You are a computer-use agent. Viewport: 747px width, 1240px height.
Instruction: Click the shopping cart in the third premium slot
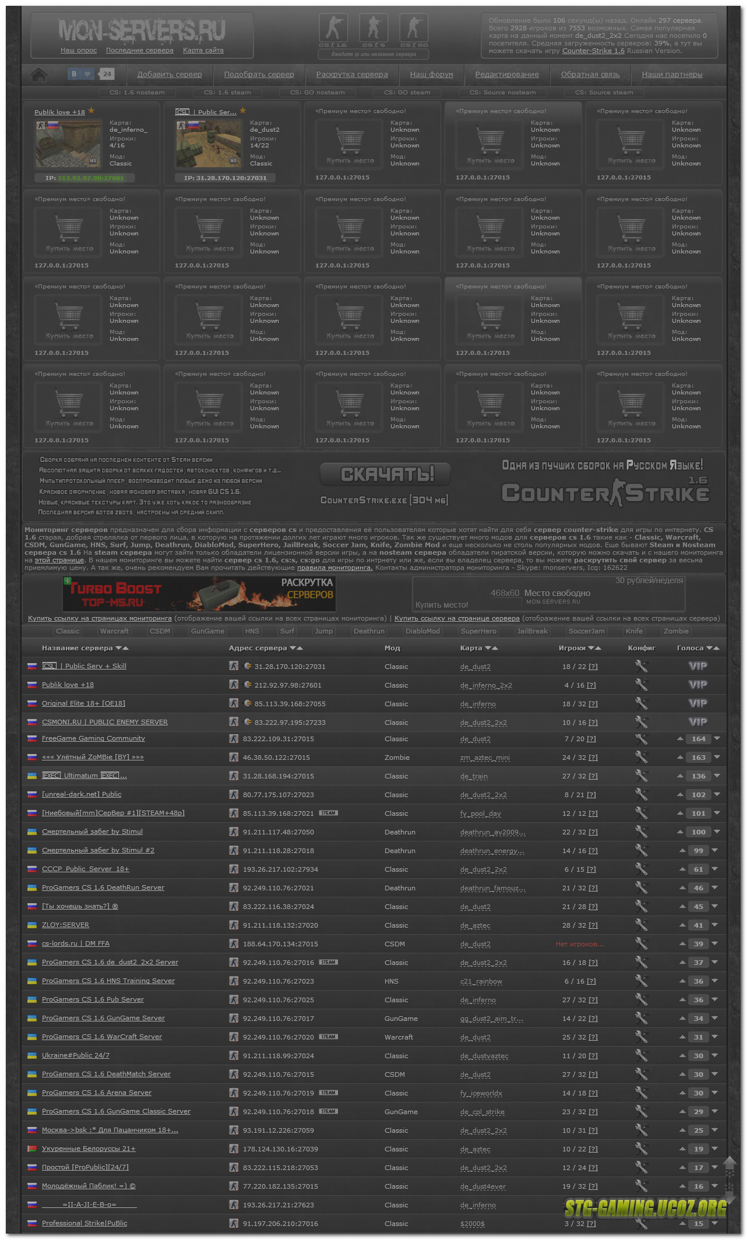point(350,140)
